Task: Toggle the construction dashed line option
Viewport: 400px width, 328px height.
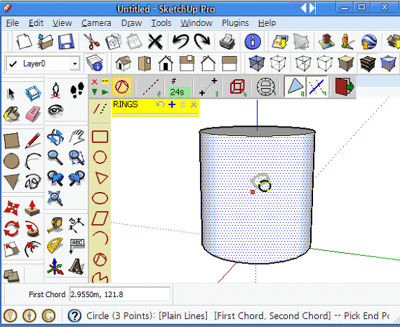Action: pos(151,87)
